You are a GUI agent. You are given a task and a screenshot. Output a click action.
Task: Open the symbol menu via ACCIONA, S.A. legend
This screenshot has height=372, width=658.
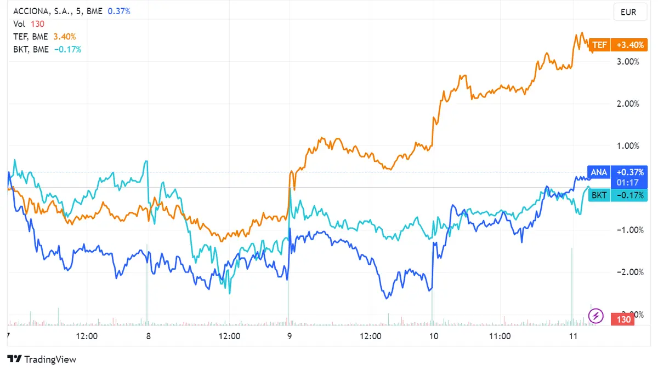pyautogui.click(x=39, y=10)
